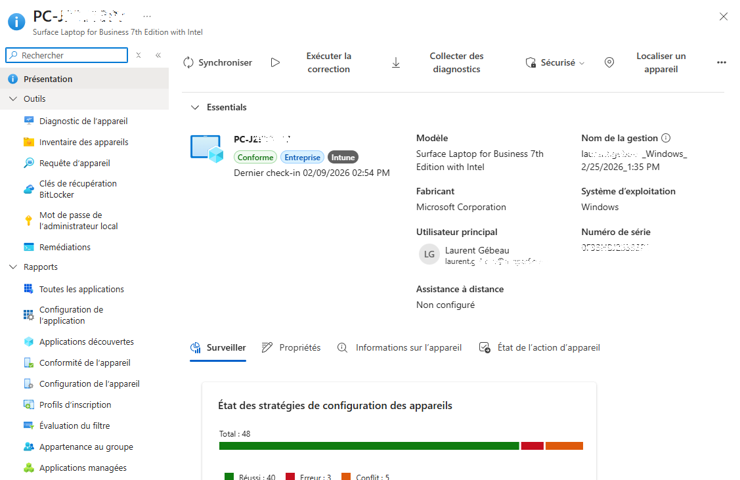
Task: Click the Collecter des diagnostics download icon
Action: coord(396,63)
